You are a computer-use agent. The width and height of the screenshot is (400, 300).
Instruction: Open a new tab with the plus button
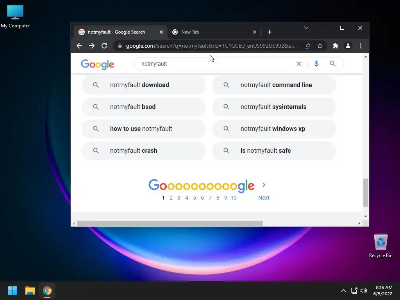tap(270, 32)
